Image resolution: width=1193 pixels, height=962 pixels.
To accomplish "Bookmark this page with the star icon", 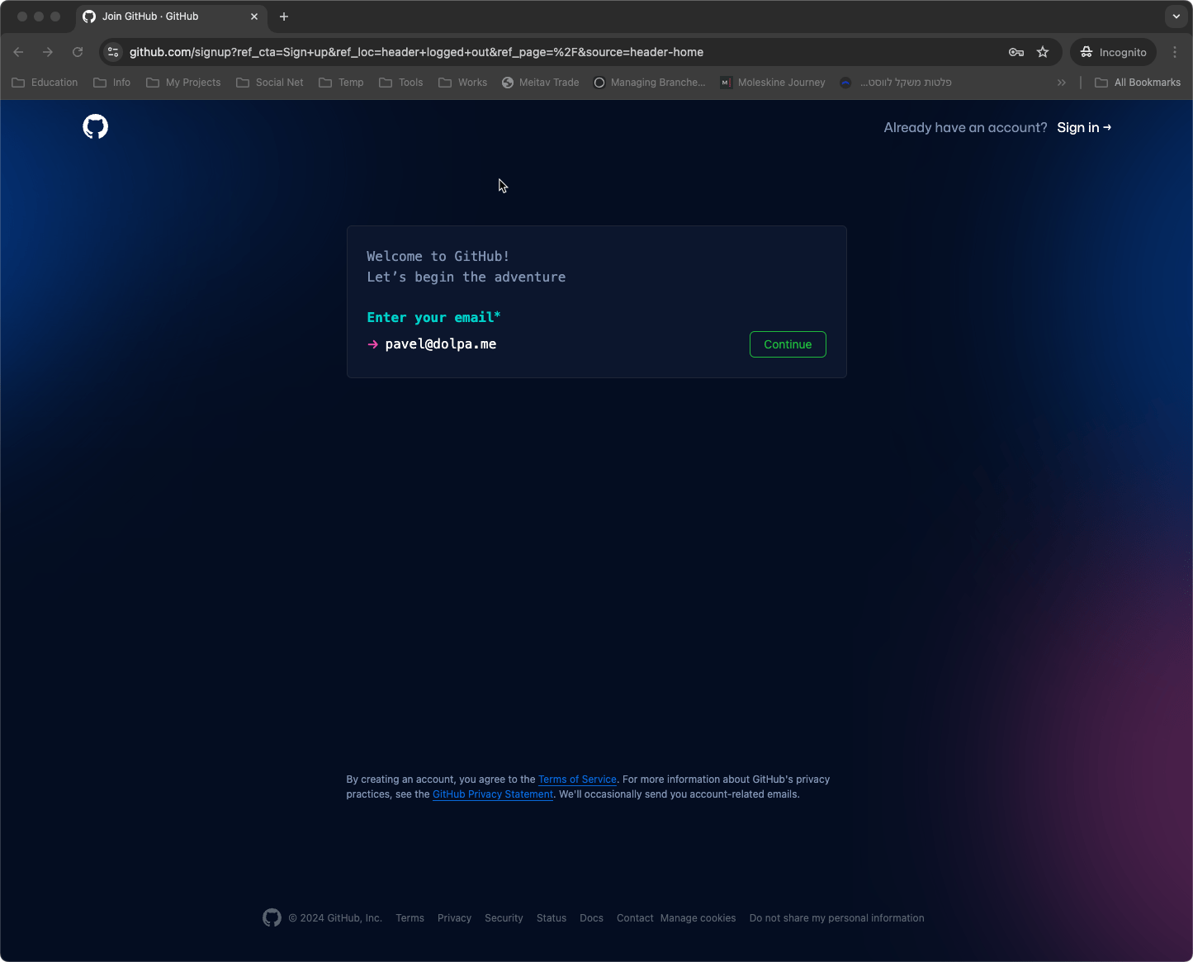I will (1043, 52).
